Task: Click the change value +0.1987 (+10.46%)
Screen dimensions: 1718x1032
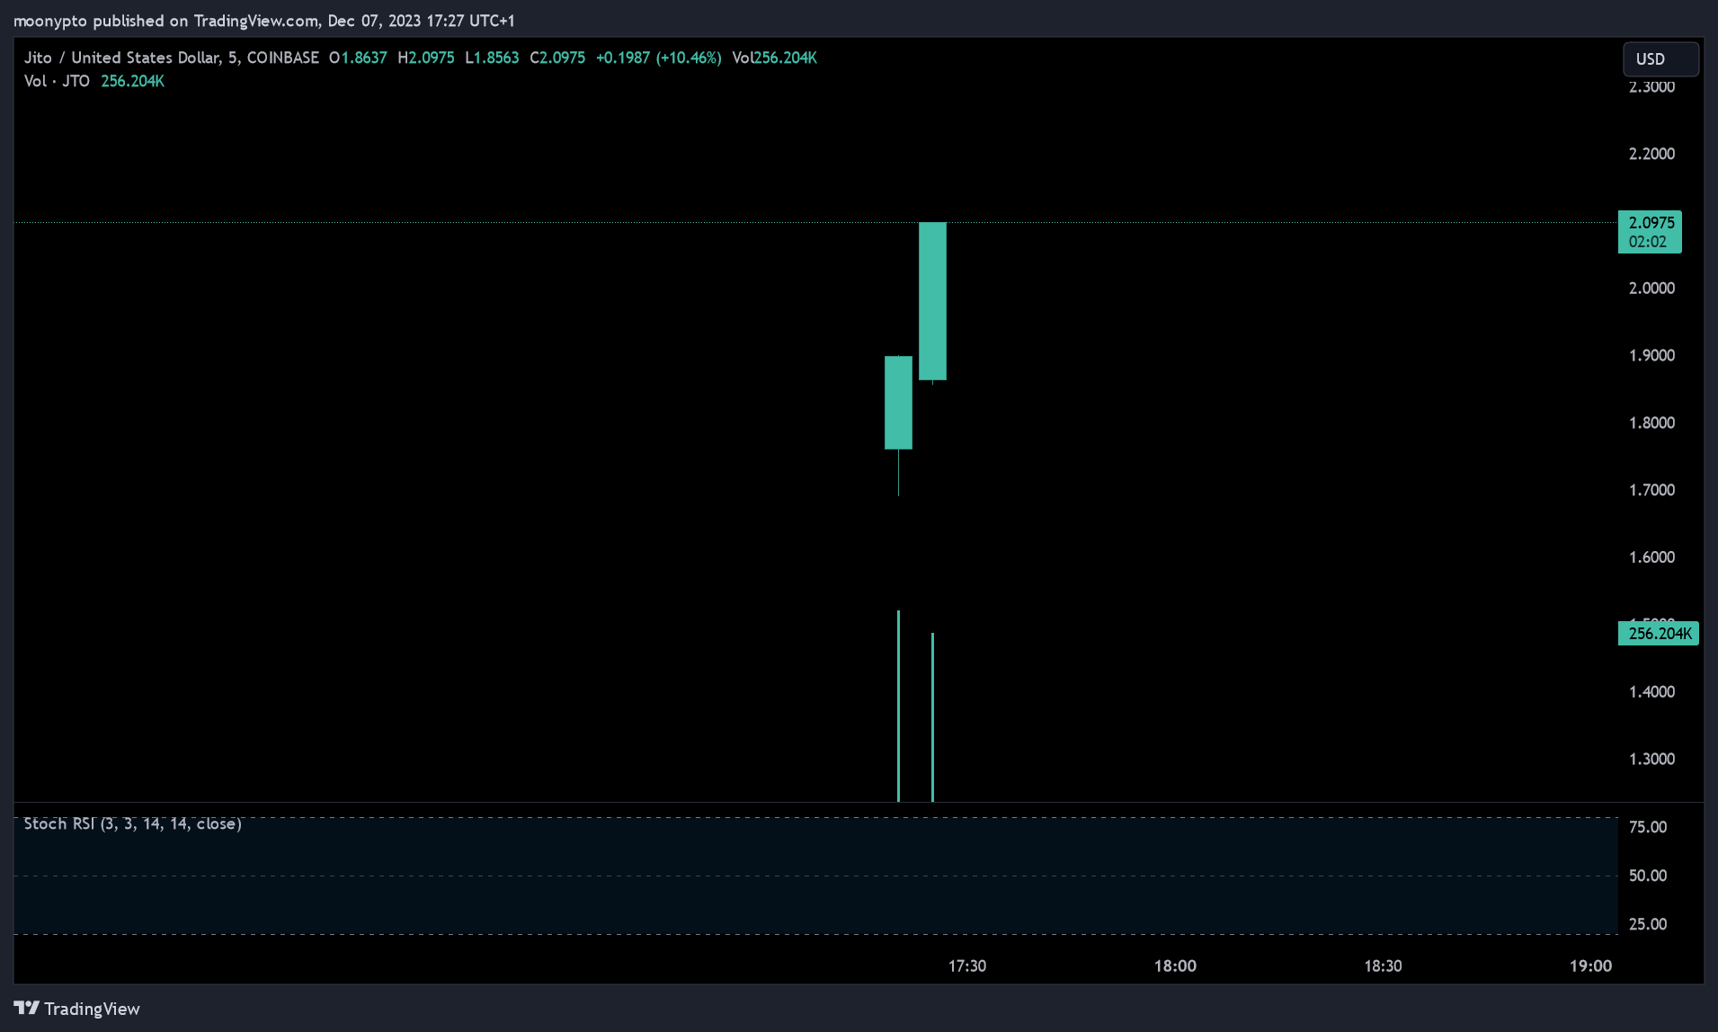Action: 659,58
